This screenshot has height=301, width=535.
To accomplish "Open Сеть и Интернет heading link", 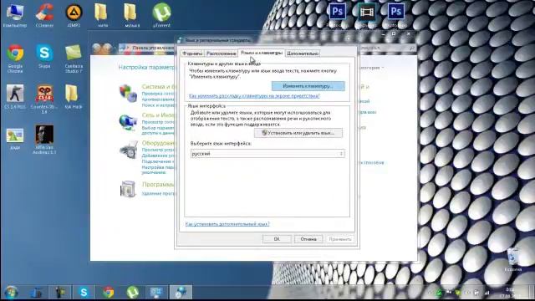I will pos(158,115).
